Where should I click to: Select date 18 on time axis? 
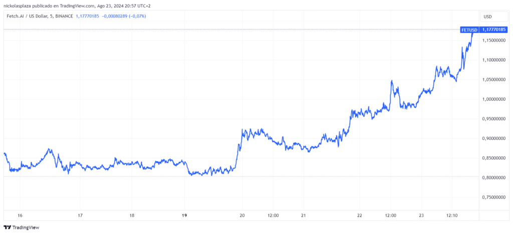click(x=132, y=215)
